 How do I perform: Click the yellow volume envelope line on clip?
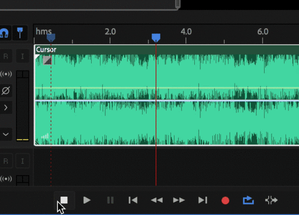tap(167, 88)
